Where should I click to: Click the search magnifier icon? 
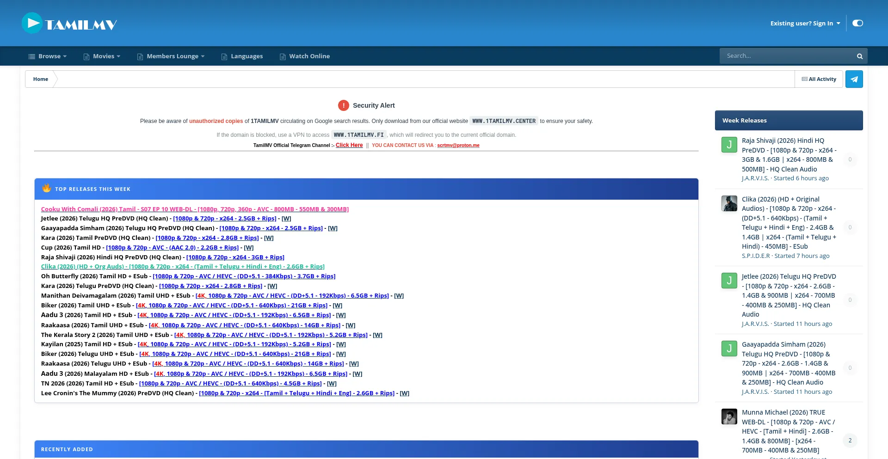pos(860,56)
